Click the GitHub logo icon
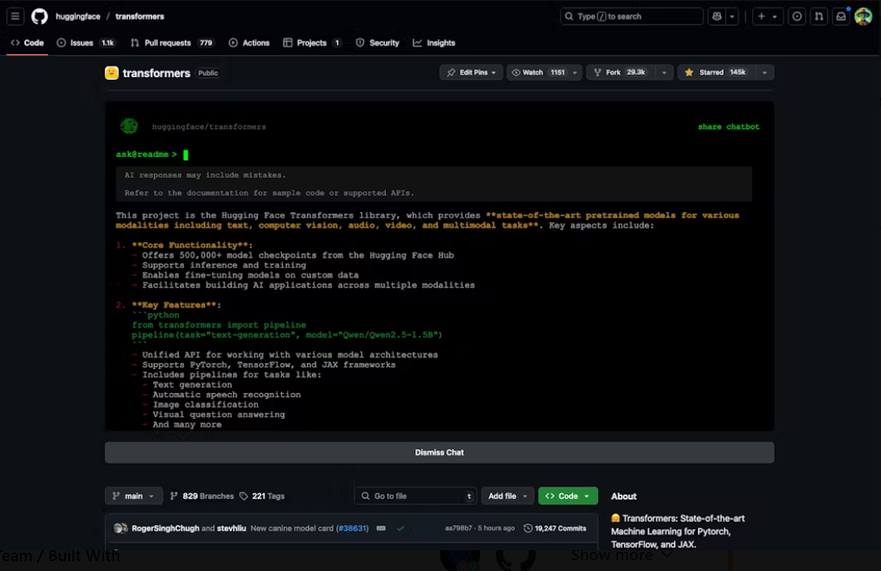Viewport: 881px width, 571px height. click(x=39, y=17)
